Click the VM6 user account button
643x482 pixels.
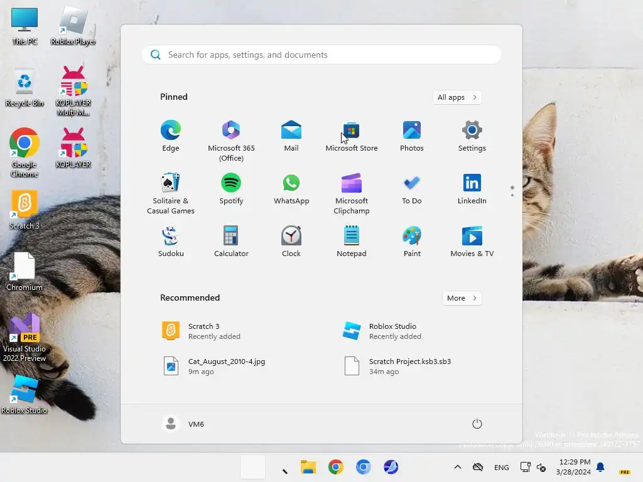pos(183,424)
